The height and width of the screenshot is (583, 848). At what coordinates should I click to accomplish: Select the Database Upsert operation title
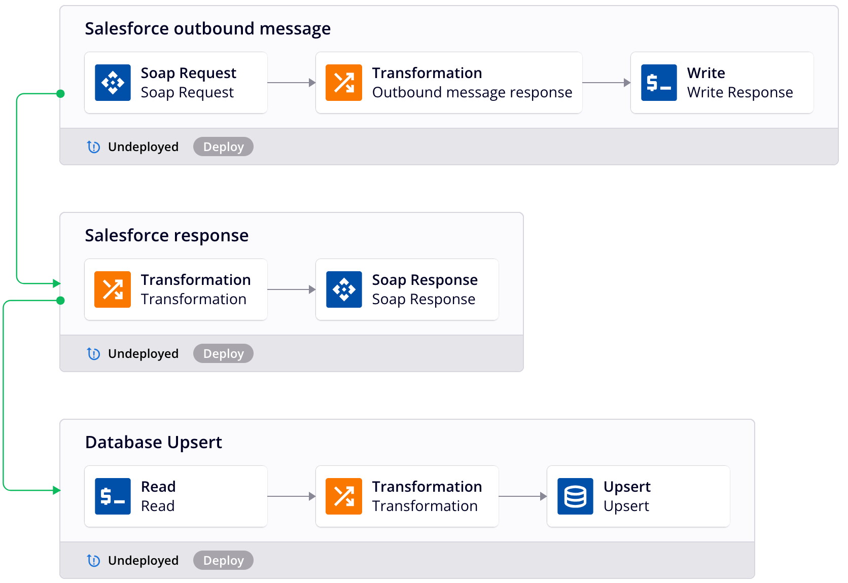(x=153, y=443)
